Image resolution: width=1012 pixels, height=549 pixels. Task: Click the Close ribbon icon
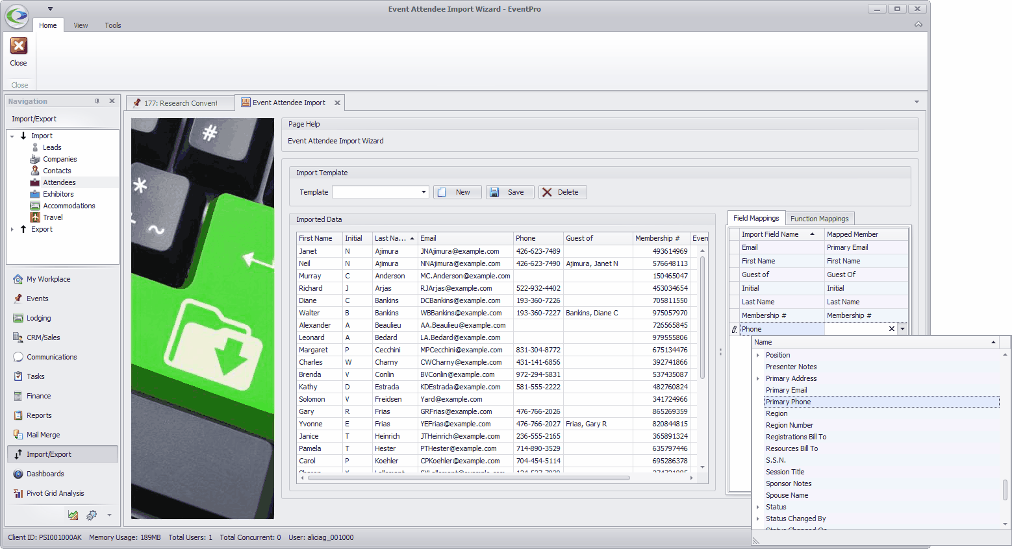coord(18,46)
